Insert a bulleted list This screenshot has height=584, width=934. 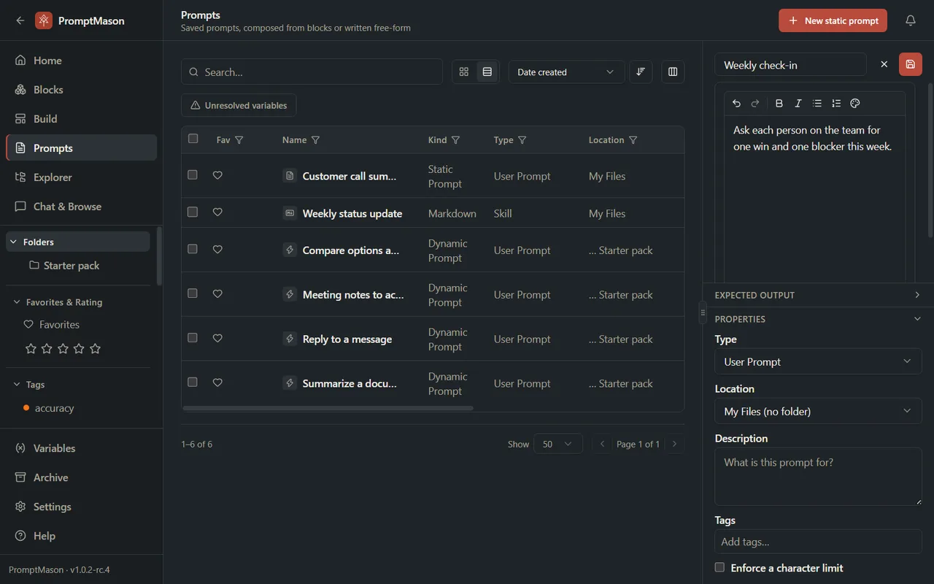click(817, 104)
